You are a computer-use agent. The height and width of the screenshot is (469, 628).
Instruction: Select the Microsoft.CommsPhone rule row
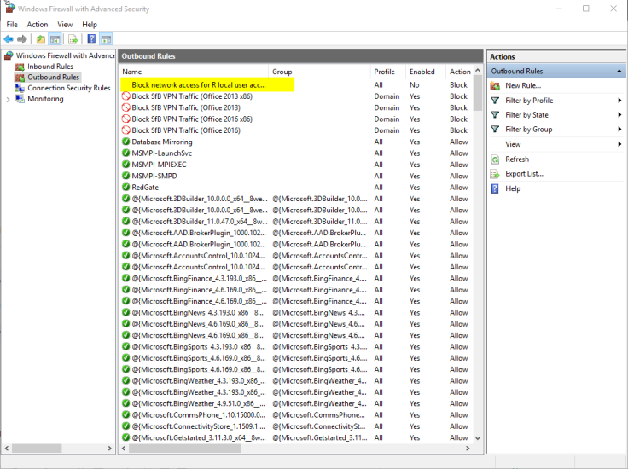[296, 415]
